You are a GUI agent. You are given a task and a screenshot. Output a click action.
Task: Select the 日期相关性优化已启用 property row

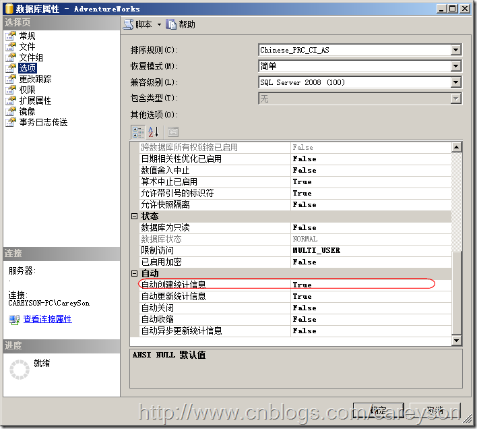point(295,159)
